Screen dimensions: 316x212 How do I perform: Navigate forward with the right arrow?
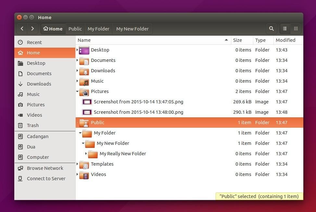(x=32, y=29)
